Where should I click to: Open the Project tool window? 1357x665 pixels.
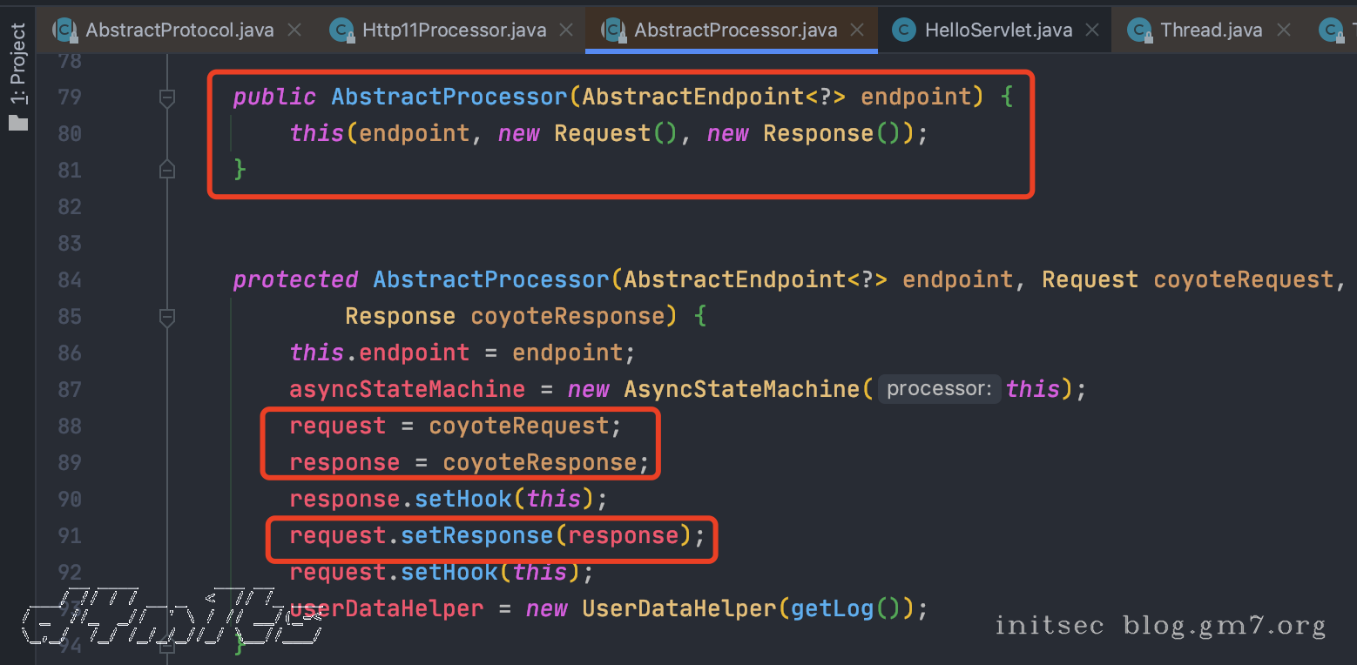18,64
